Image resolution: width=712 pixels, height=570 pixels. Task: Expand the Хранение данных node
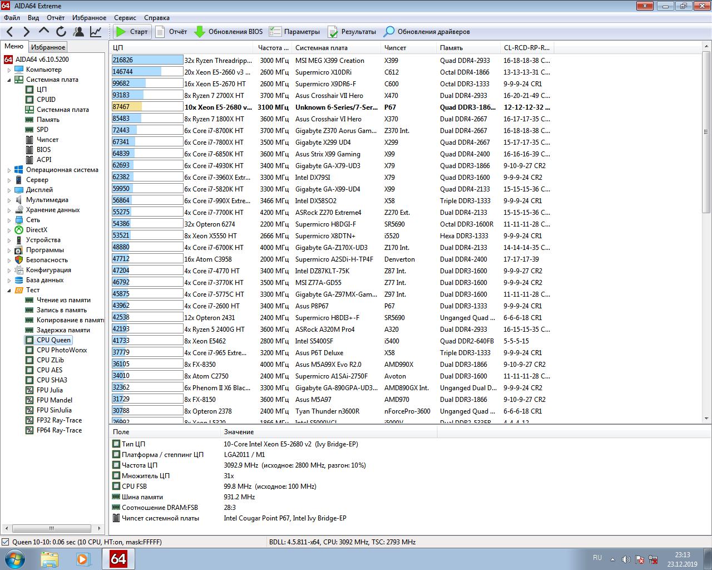[9, 210]
